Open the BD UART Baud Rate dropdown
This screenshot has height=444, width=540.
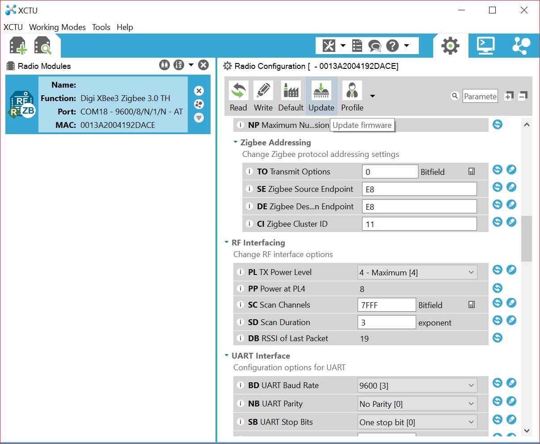(418, 385)
